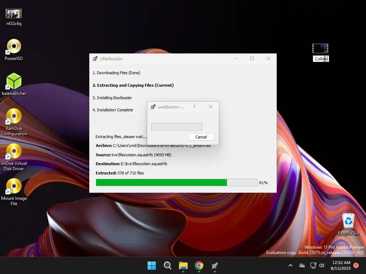Click the UNetbootin rocket icon in title bar
Screen dimensions: 366x274
[95, 59]
